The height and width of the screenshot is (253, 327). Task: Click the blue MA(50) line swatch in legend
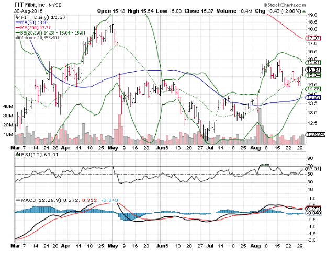coord(18,22)
